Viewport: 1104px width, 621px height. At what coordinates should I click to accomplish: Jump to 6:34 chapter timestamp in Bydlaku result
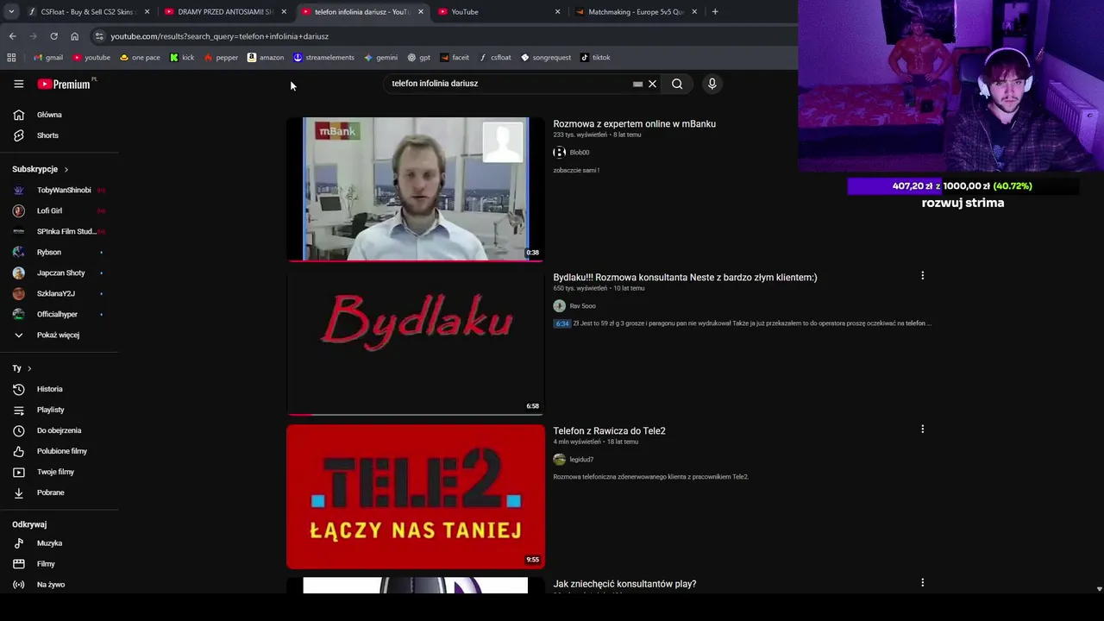561,323
